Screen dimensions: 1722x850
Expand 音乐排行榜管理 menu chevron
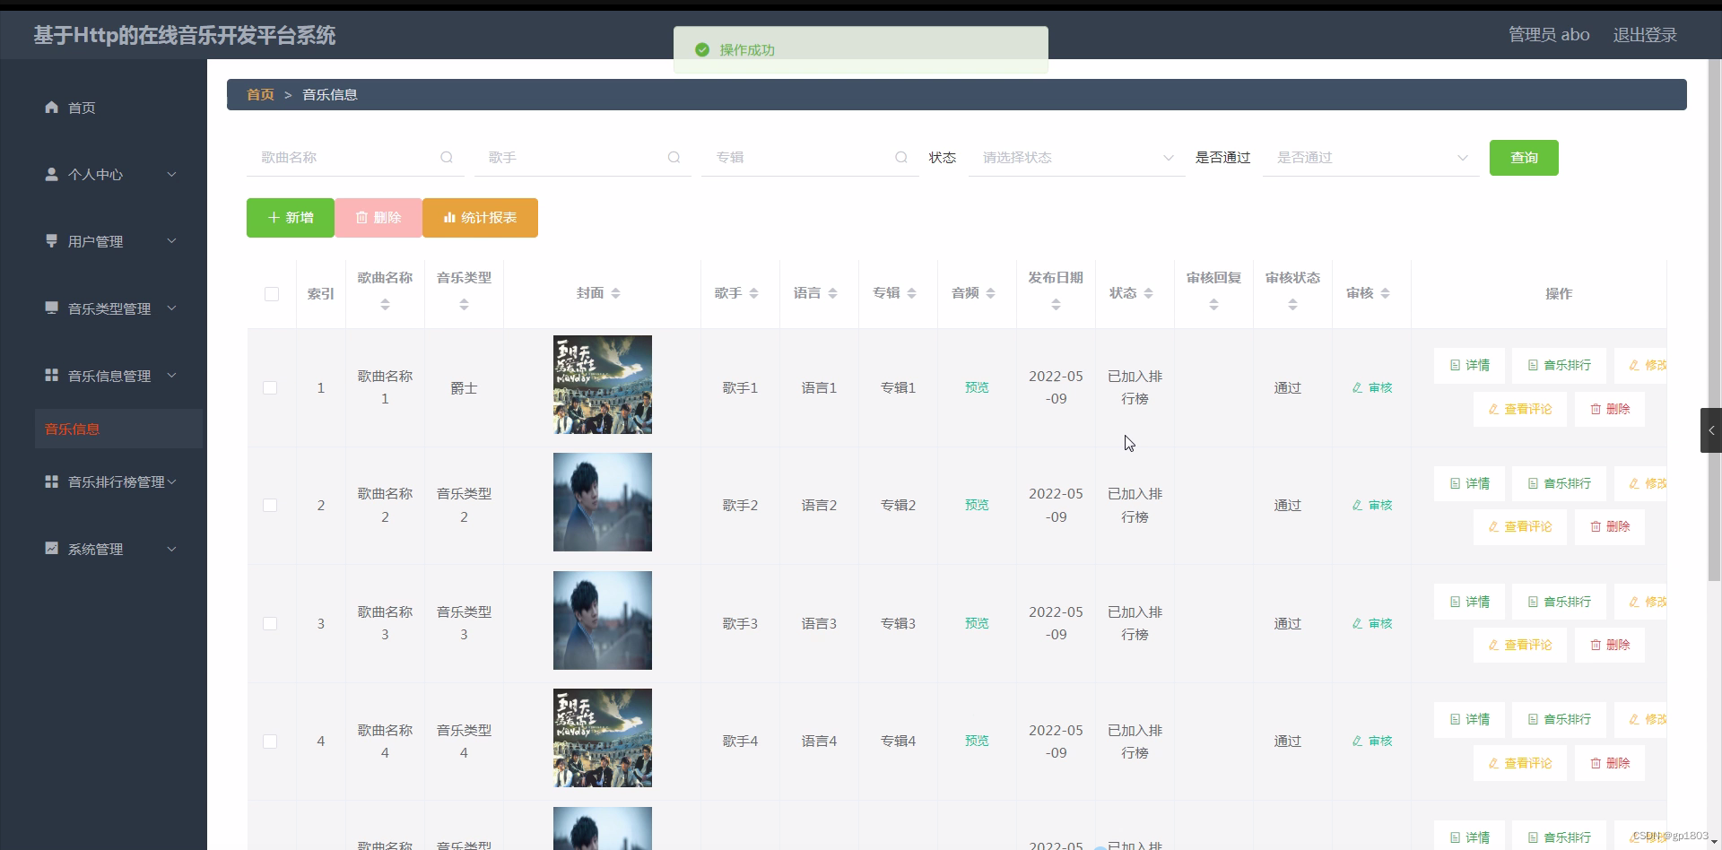(171, 481)
